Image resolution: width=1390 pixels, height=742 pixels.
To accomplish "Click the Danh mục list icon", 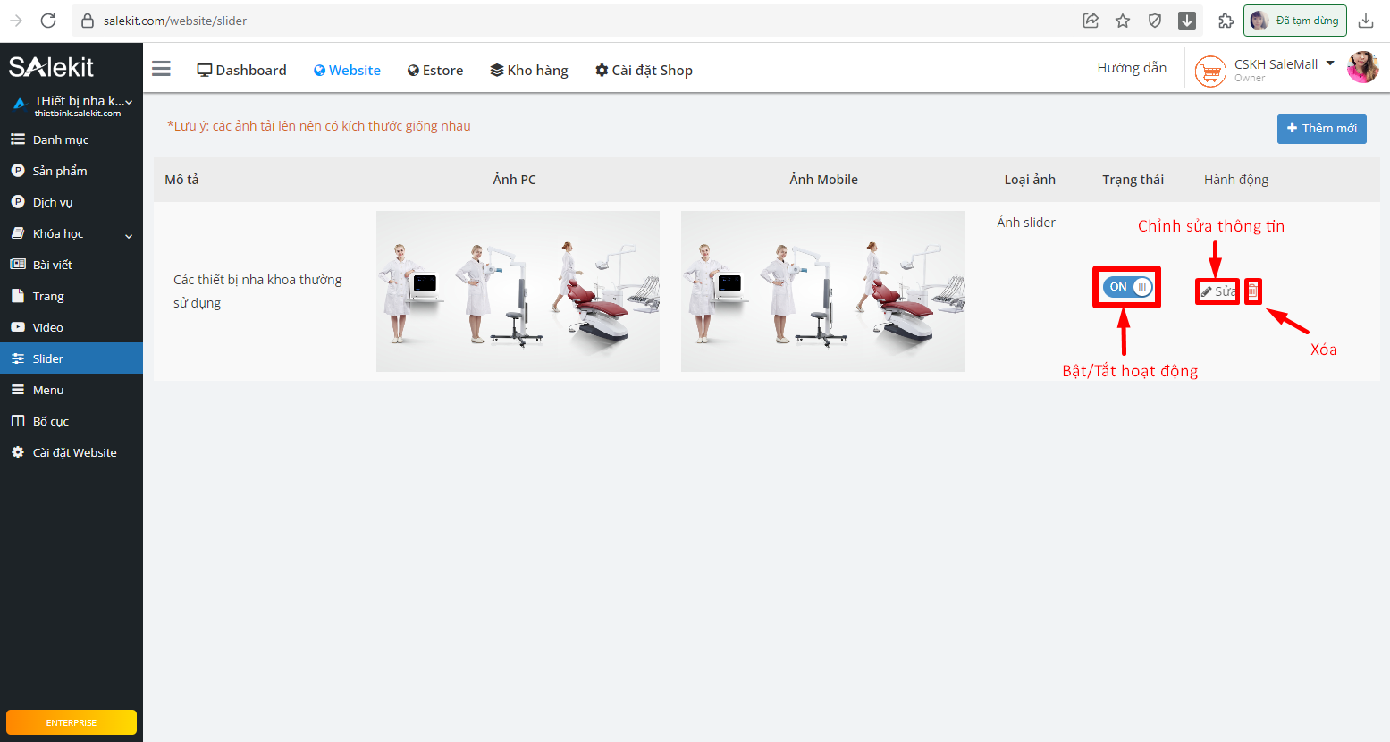I will [17, 139].
